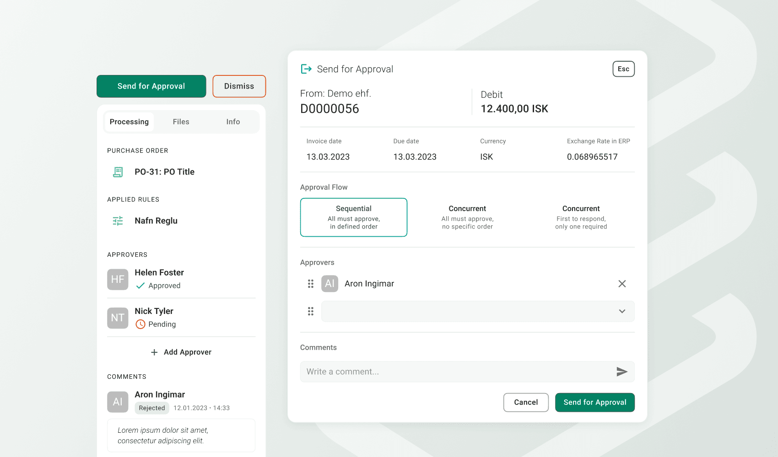Open the empty approver dropdown
This screenshot has height=457, width=778.
(x=478, y=311)
